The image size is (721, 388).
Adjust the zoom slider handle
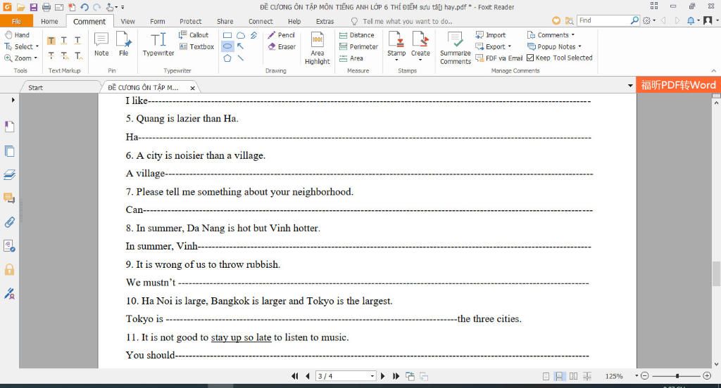[677, 376]
